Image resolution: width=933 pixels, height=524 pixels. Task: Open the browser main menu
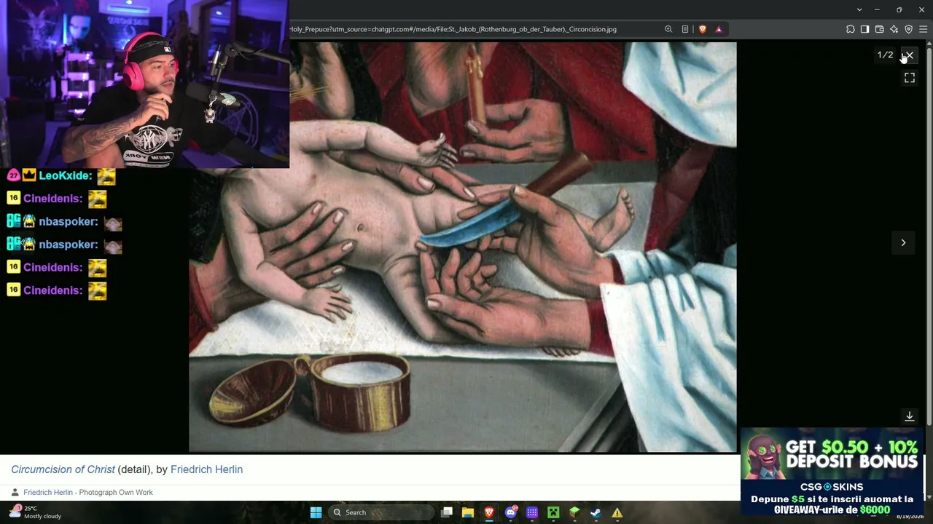(924, 29)
